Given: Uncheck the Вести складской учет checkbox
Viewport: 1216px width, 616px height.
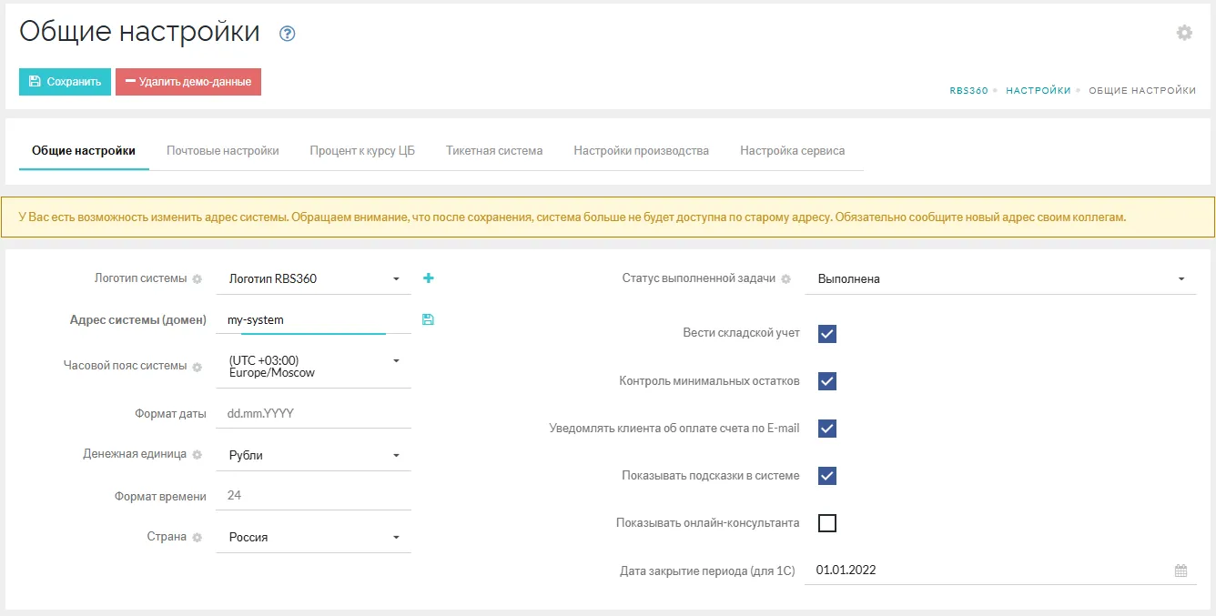Looking at the screenshot, I should (826, 334).
